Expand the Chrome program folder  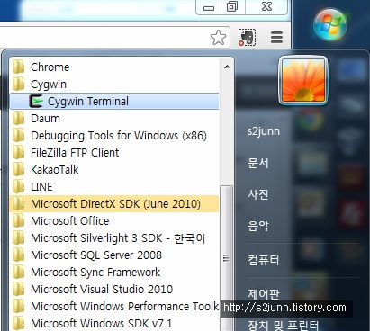(x=114, y=67)
